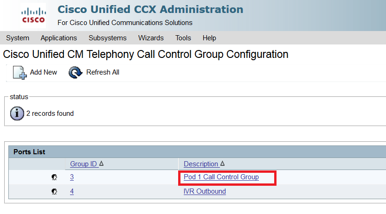Viewport: 386px width, 214px height.
Task: Click the Add New document icon
Action: click(x=19, y=73)
